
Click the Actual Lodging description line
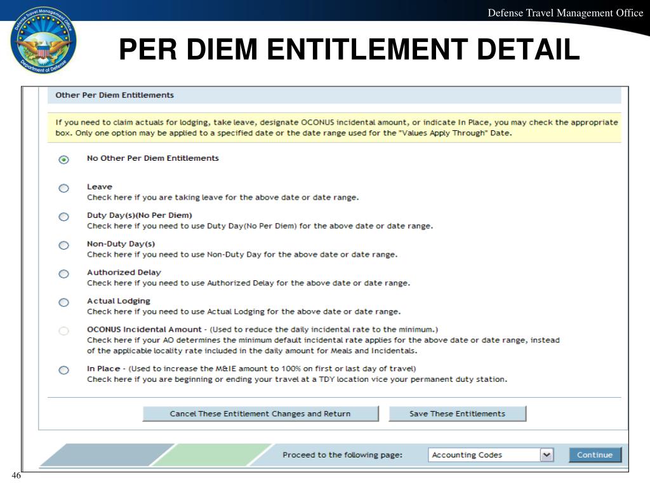pos(244,311)
